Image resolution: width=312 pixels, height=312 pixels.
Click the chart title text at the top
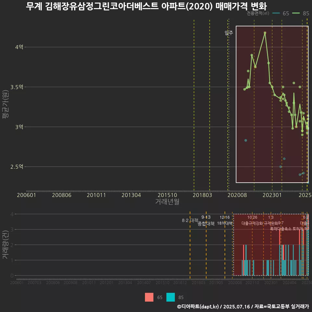[x=146, y=6]
